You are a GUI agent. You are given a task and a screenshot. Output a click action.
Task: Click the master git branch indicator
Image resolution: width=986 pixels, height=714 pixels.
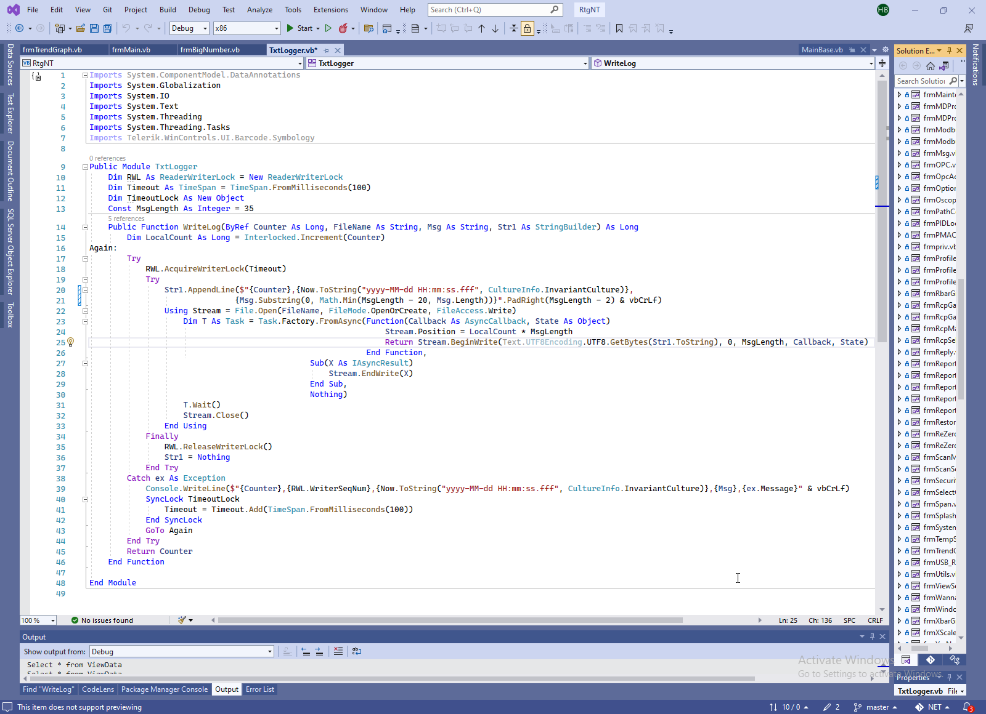[x=876, y=707]
